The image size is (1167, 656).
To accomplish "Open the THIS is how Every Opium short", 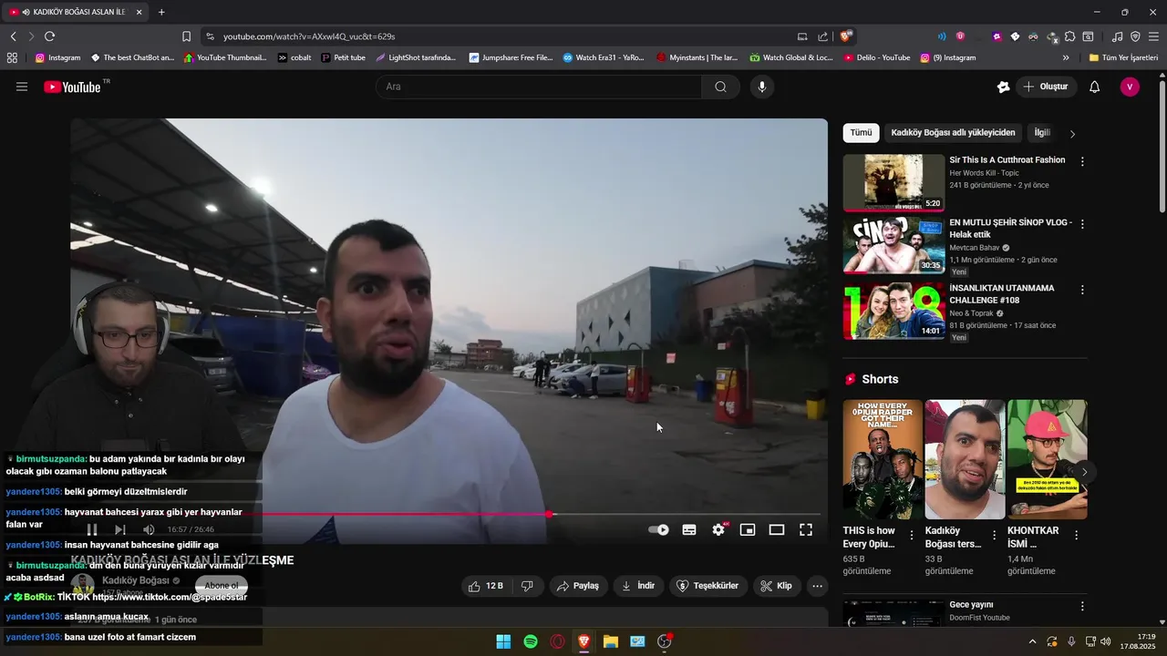I will (x=883, y=459).
